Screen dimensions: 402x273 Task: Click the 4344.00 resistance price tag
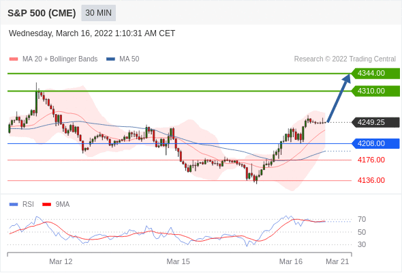(375, 74)
